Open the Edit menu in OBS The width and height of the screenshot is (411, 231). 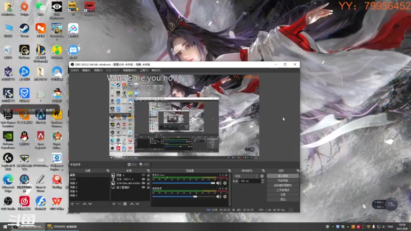[x=86, y=70]
